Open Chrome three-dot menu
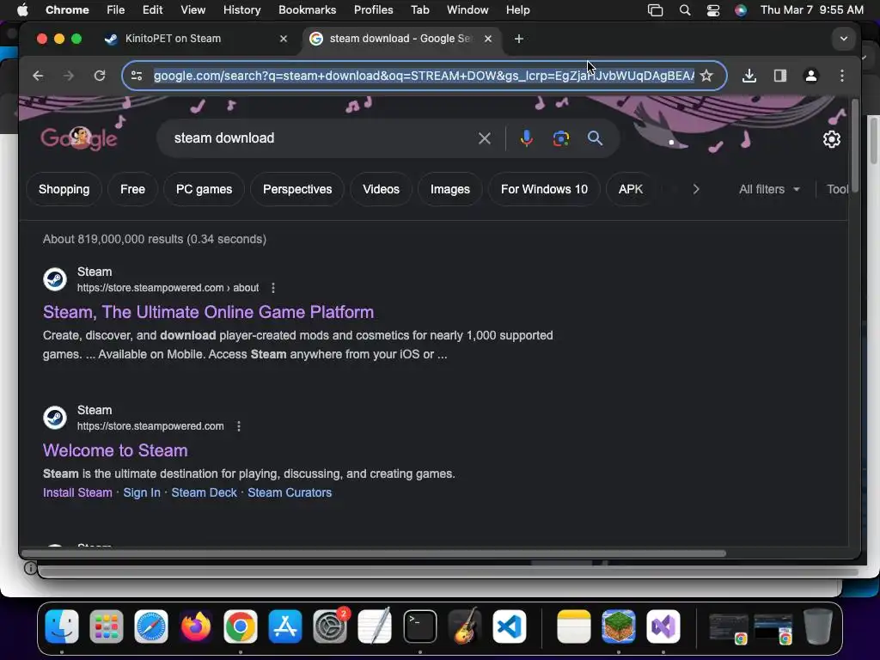The image size is (880, 660). [842, 76]
